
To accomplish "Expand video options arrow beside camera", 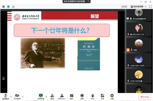I will 23,97.
